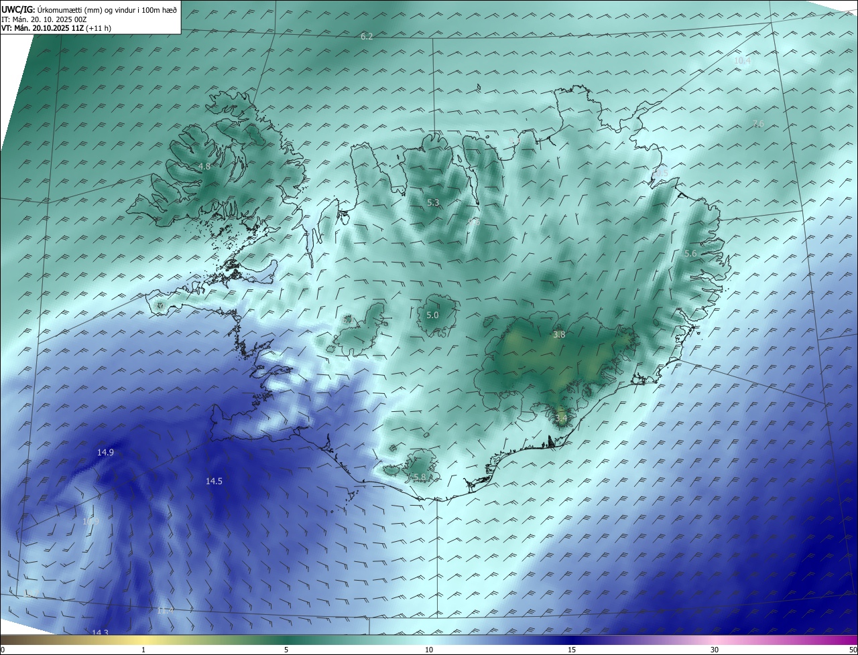Click the legend tick label 0

[3, 650]
